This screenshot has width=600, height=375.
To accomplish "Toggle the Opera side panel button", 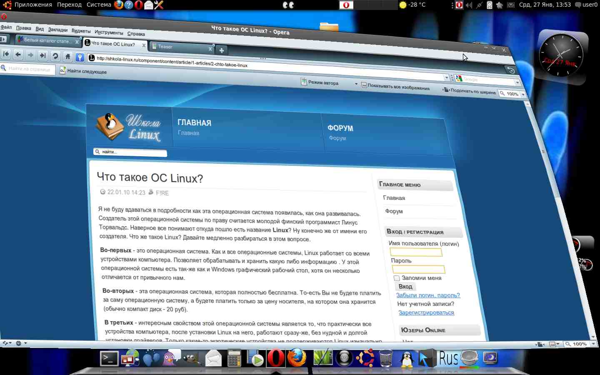I will pyautogui.click(x=3, y=39).
